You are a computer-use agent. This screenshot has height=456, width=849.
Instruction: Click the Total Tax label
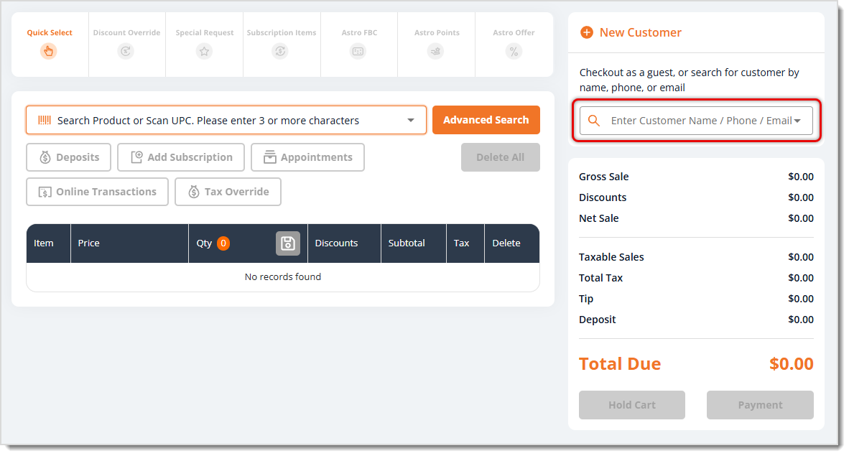coord(600,278)
